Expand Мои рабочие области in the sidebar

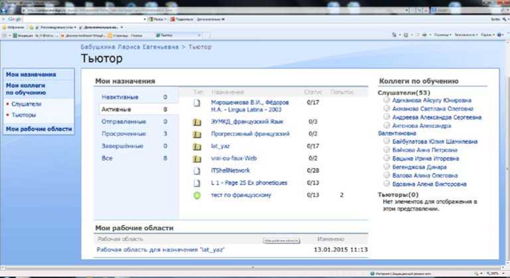coord(39,129)
